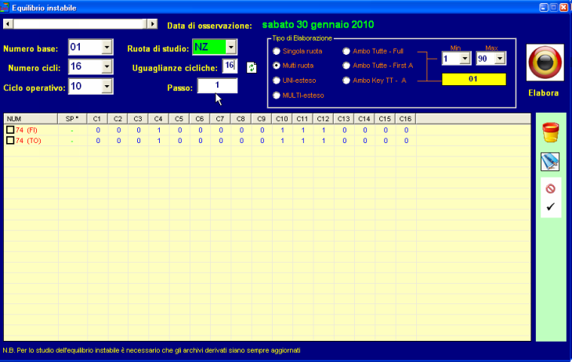
Task: Tick the checkbox for row 74 (TO)
Action: pos(10,141)
